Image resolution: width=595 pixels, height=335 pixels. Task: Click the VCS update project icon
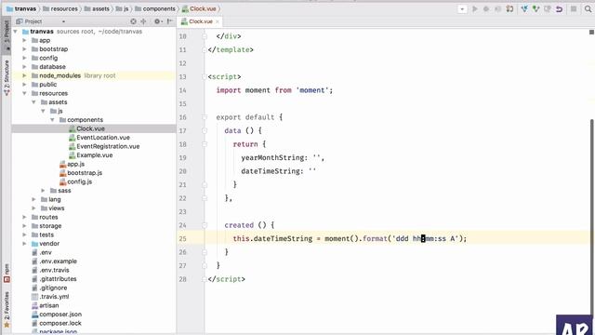(524, 8)
